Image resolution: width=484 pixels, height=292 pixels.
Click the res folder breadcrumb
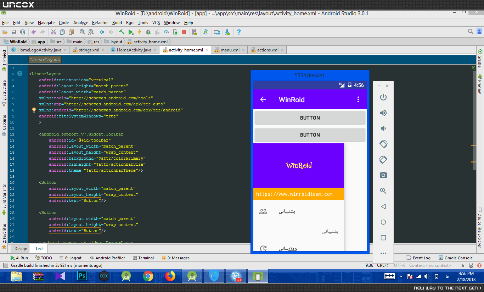coord(94,42)
